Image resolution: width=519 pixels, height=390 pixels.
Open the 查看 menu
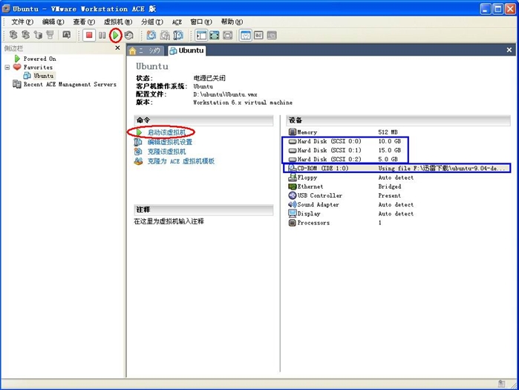[84, 22]
